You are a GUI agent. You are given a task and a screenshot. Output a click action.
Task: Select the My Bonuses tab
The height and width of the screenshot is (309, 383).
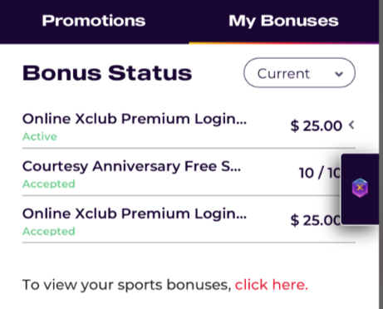click(283, 22)
